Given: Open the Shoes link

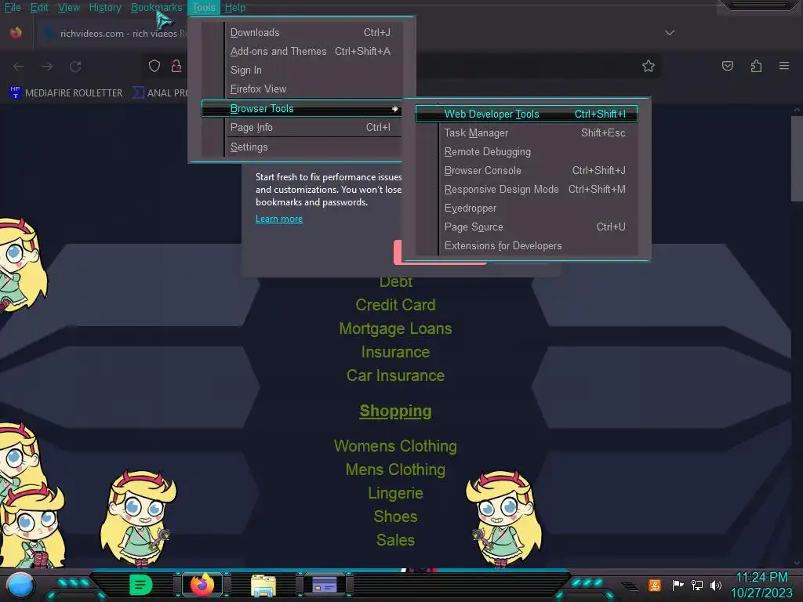Looking at the screenshot, I should [x=395, y=517].
